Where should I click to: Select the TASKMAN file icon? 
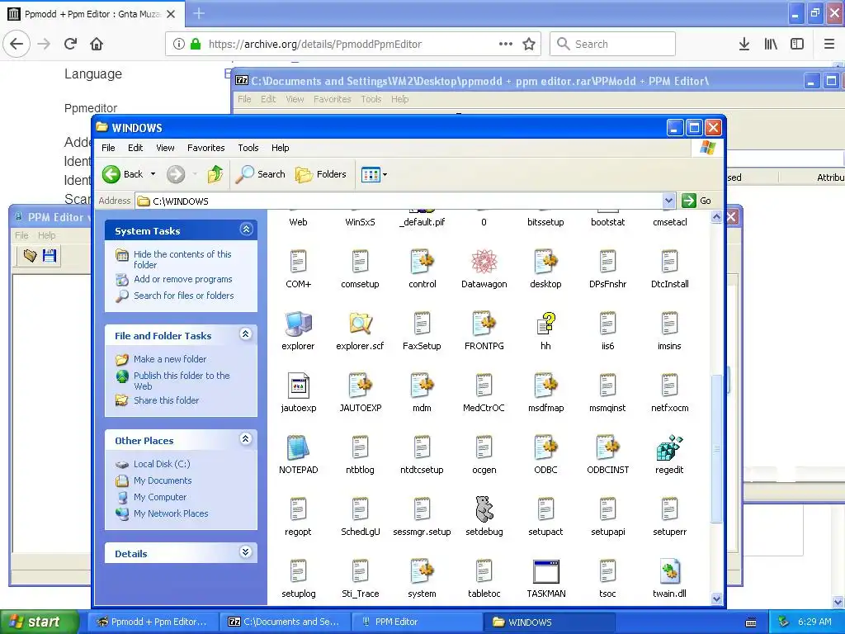546,571
